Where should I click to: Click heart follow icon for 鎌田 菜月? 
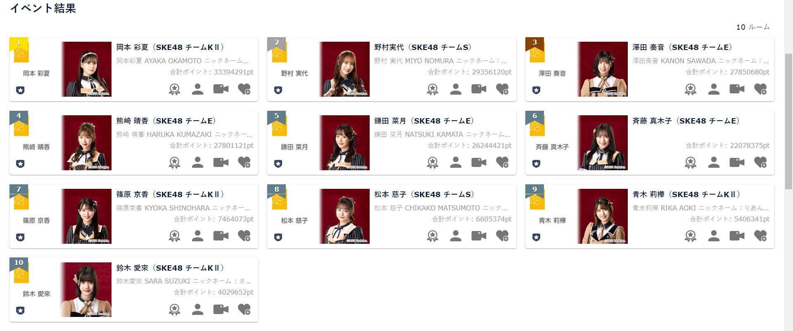502,163
